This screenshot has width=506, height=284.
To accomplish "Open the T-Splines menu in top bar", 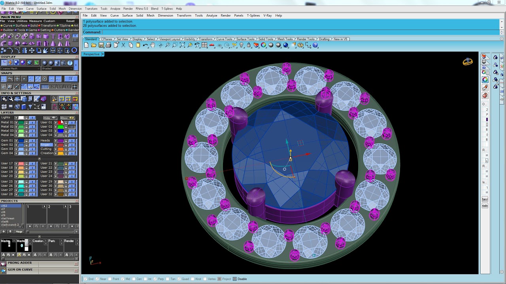I will pos(167,9).
